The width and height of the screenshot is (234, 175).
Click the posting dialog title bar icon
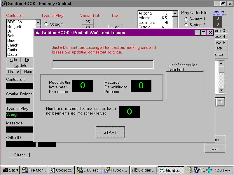(38, 33)
